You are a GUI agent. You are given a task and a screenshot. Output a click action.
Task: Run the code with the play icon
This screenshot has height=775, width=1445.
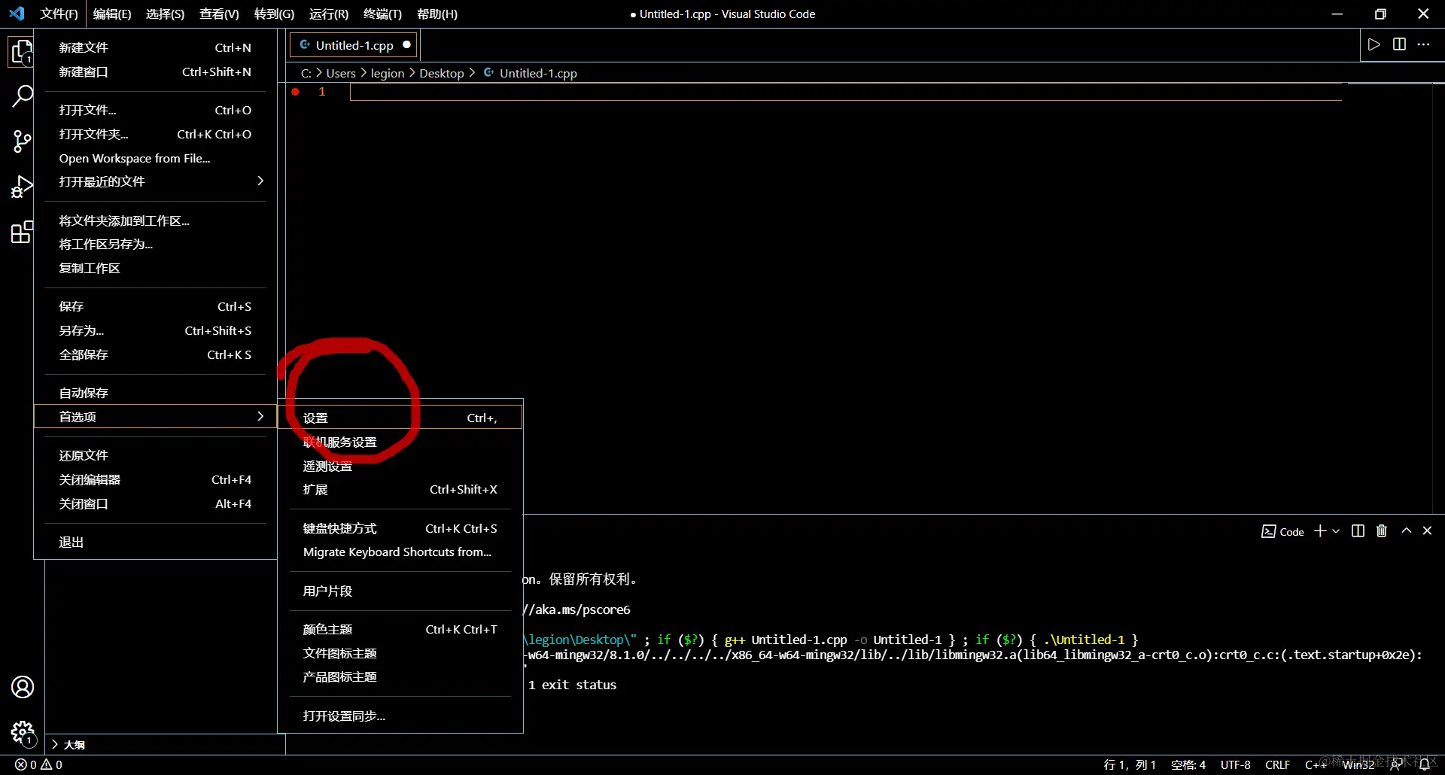1374,44
